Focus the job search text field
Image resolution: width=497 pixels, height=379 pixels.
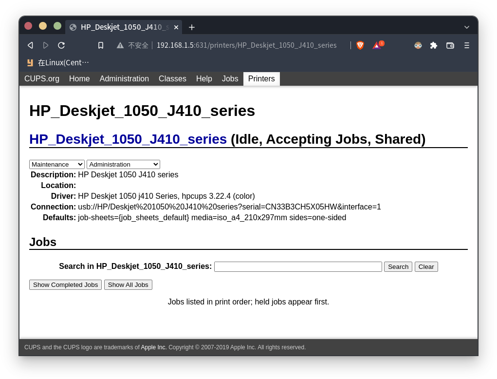298,267
